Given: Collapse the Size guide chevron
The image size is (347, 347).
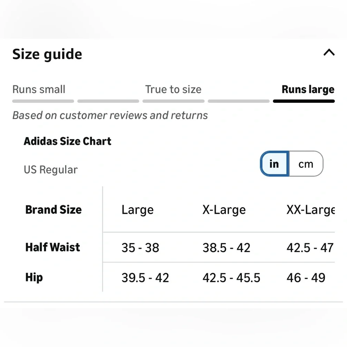Looking at the screenshot, I should (x=329, y=53).
